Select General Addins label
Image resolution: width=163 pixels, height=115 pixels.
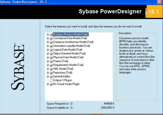[62, 76]
